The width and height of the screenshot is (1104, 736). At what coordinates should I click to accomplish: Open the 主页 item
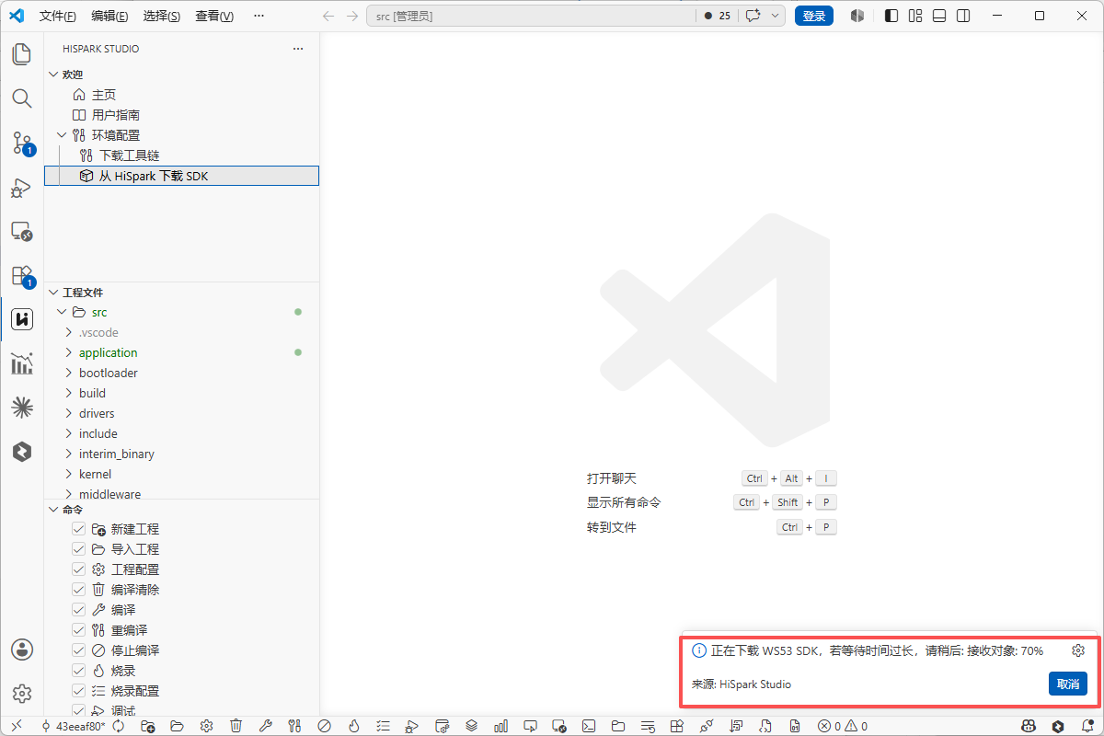click(104, 95)
